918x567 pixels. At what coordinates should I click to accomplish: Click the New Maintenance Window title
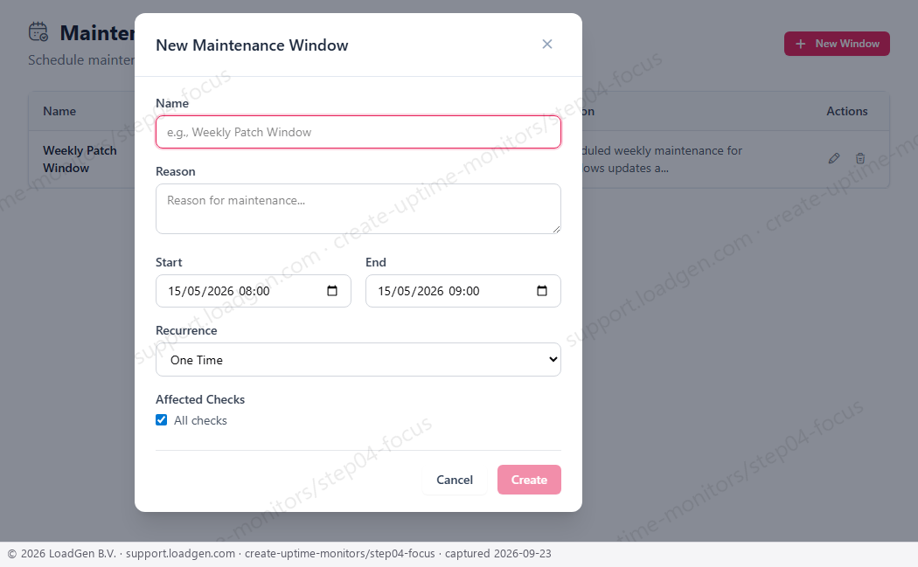coord(252,45)
